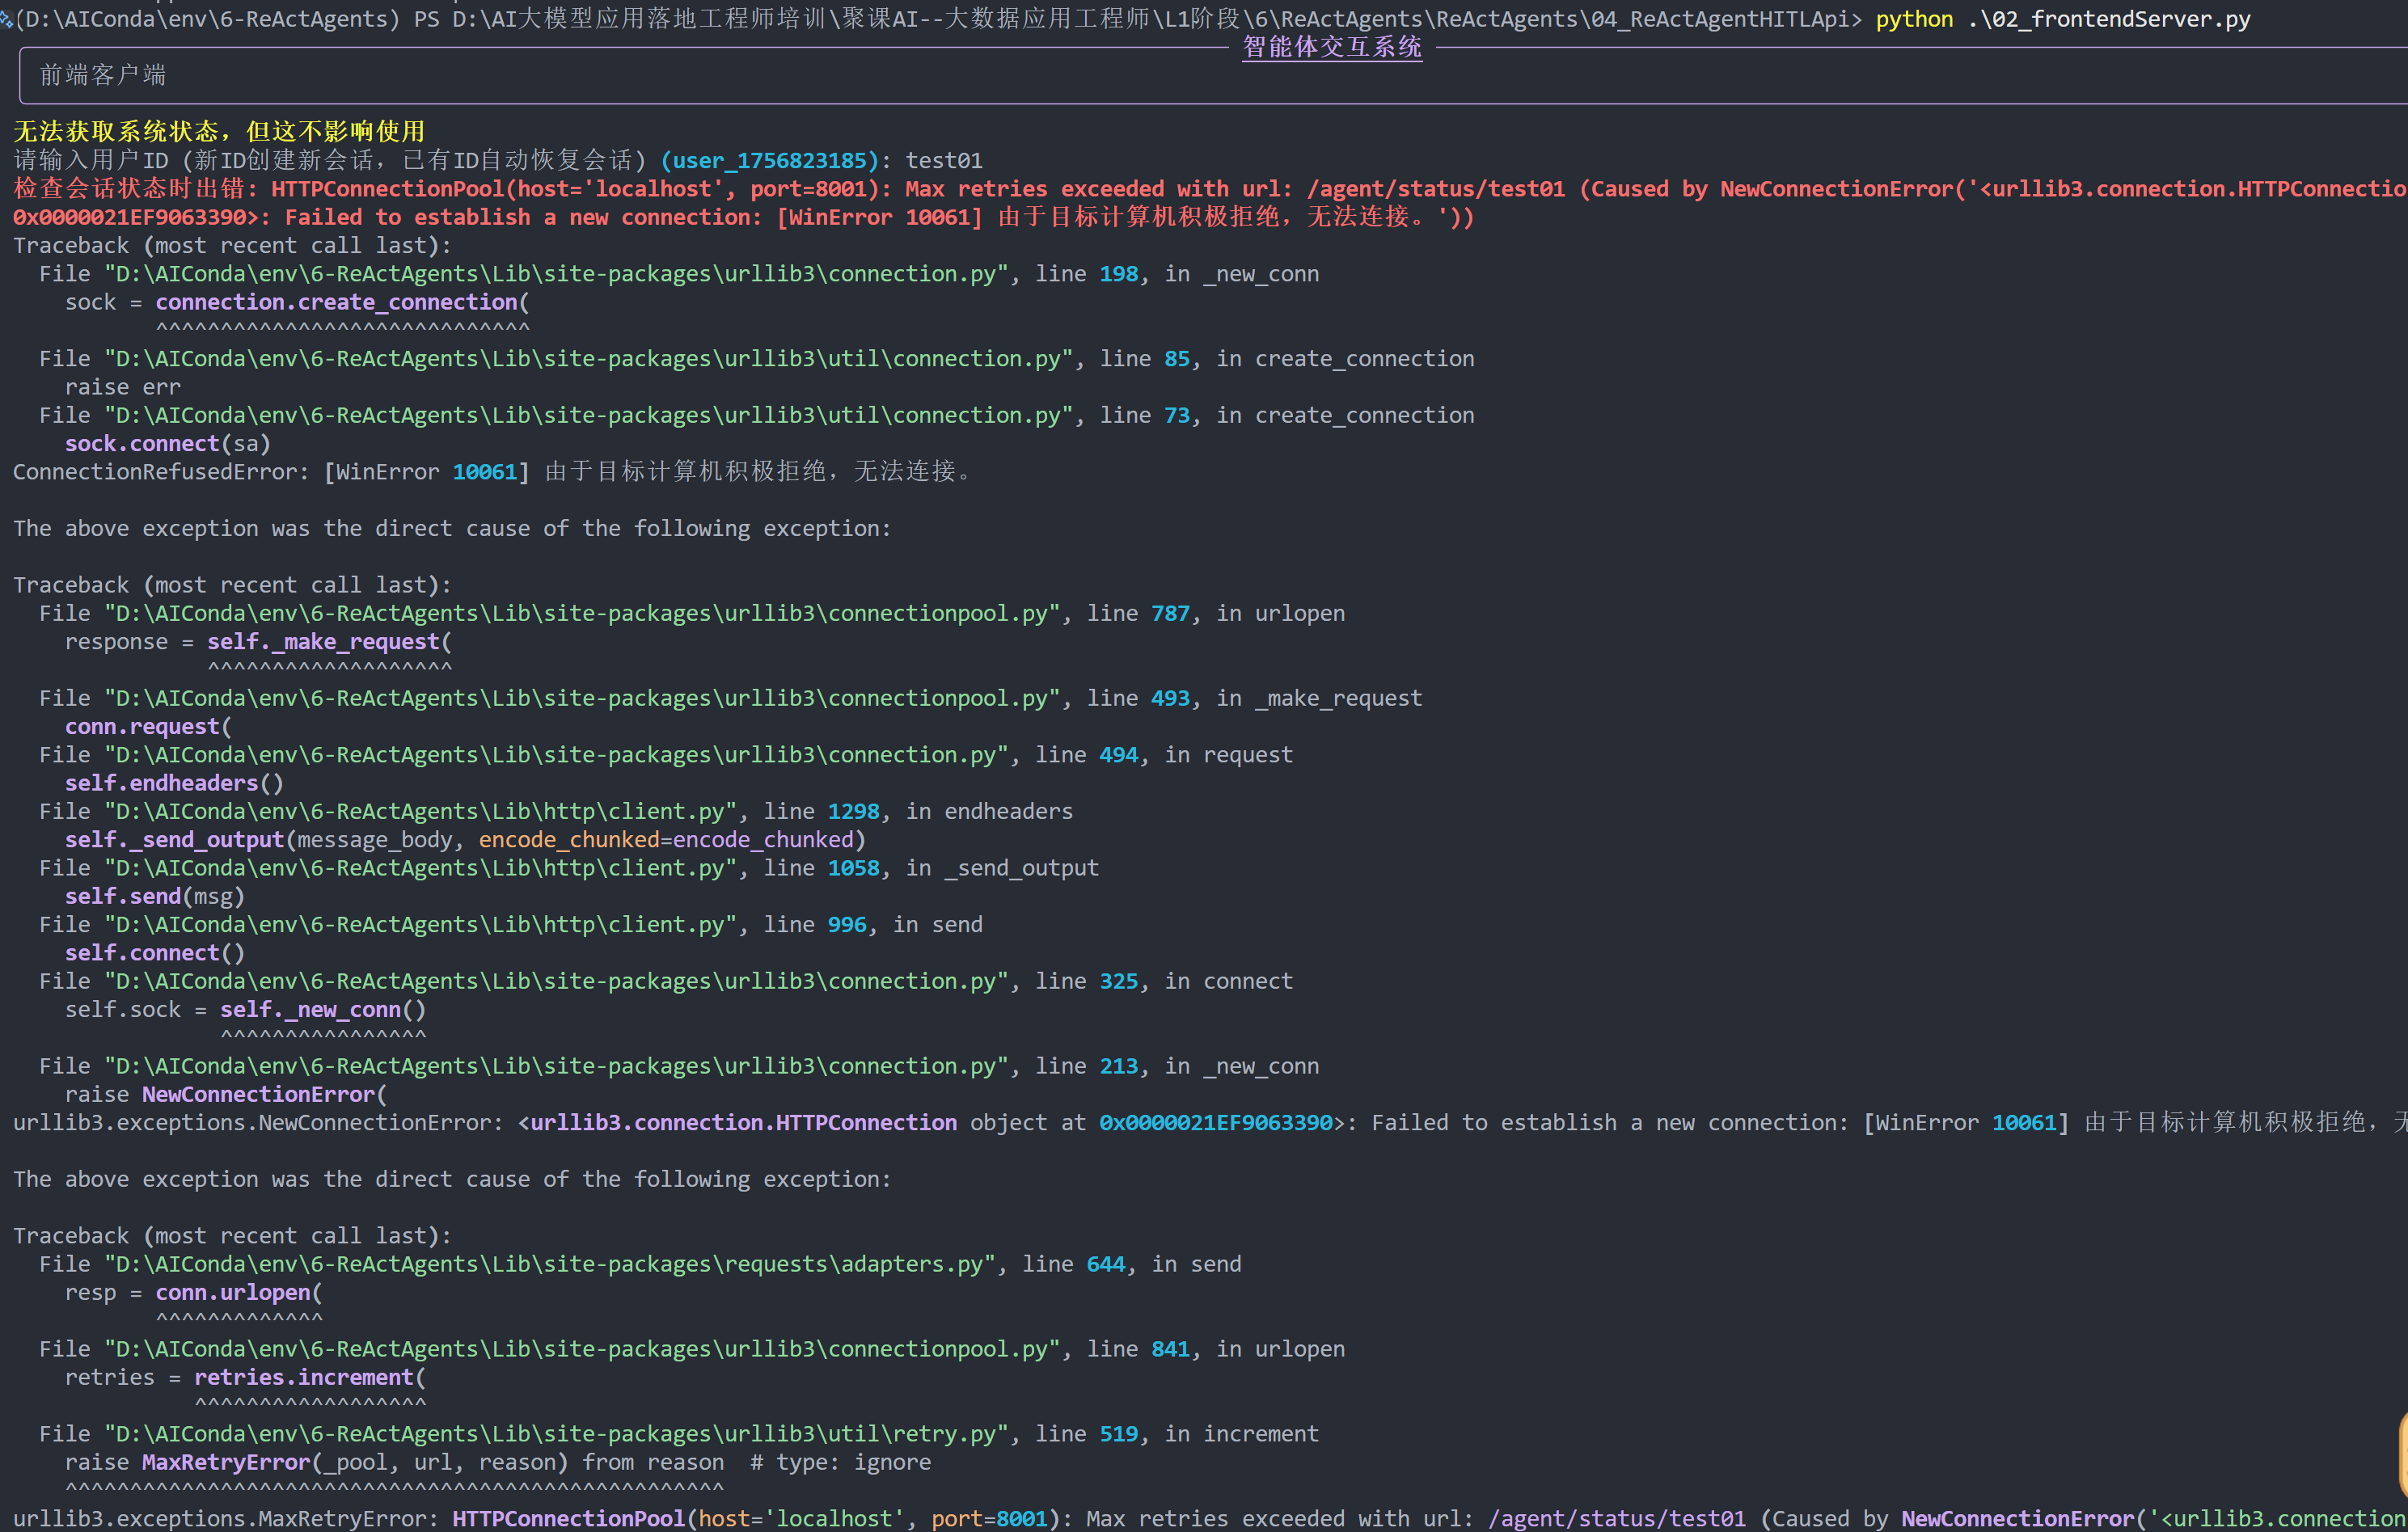Click line number 996 in send frame
Screen dimensions: 2408x1532
pos(847,925)
